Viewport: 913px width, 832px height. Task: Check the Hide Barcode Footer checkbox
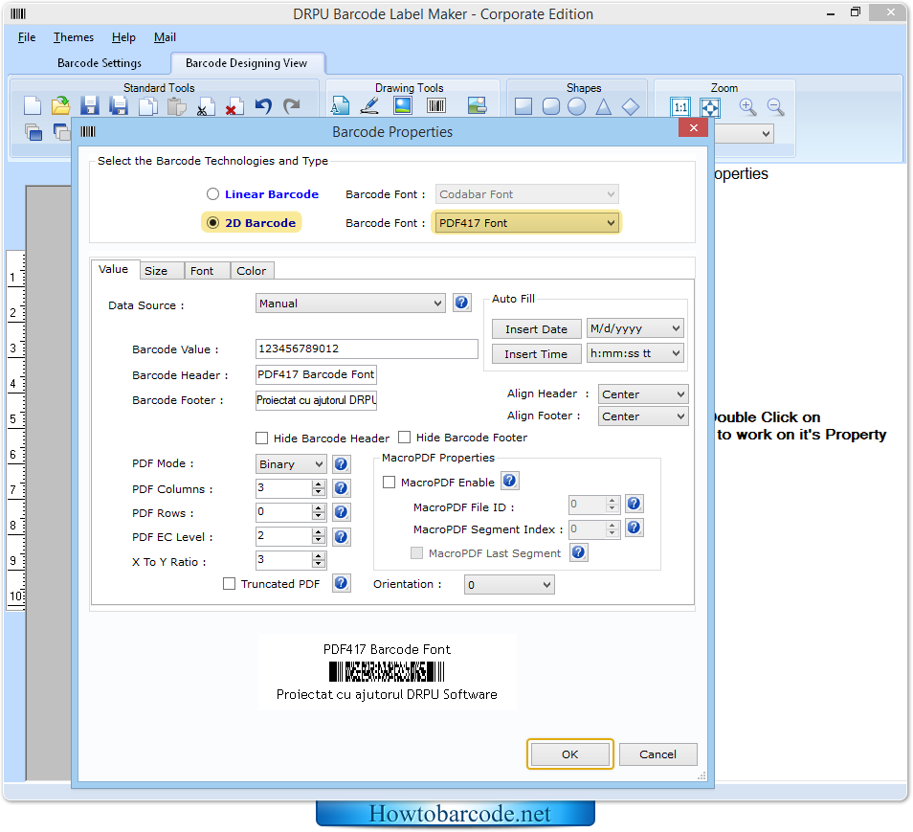pyautogui.click(x=405, y=437)
